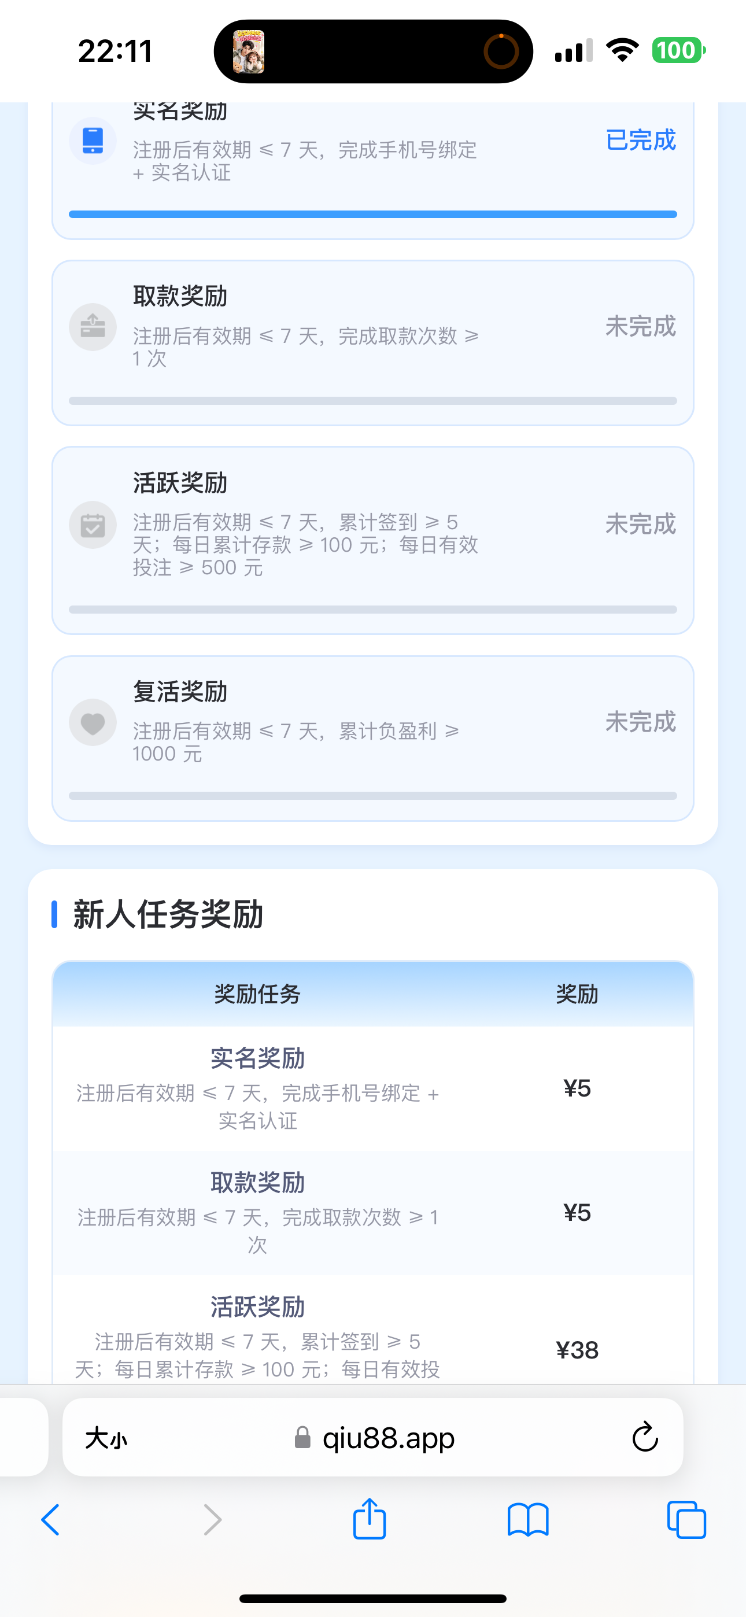Tap the withdrawal icon beside 取款奖励
Screen dimensions: 746x1617
click(93, 326)
